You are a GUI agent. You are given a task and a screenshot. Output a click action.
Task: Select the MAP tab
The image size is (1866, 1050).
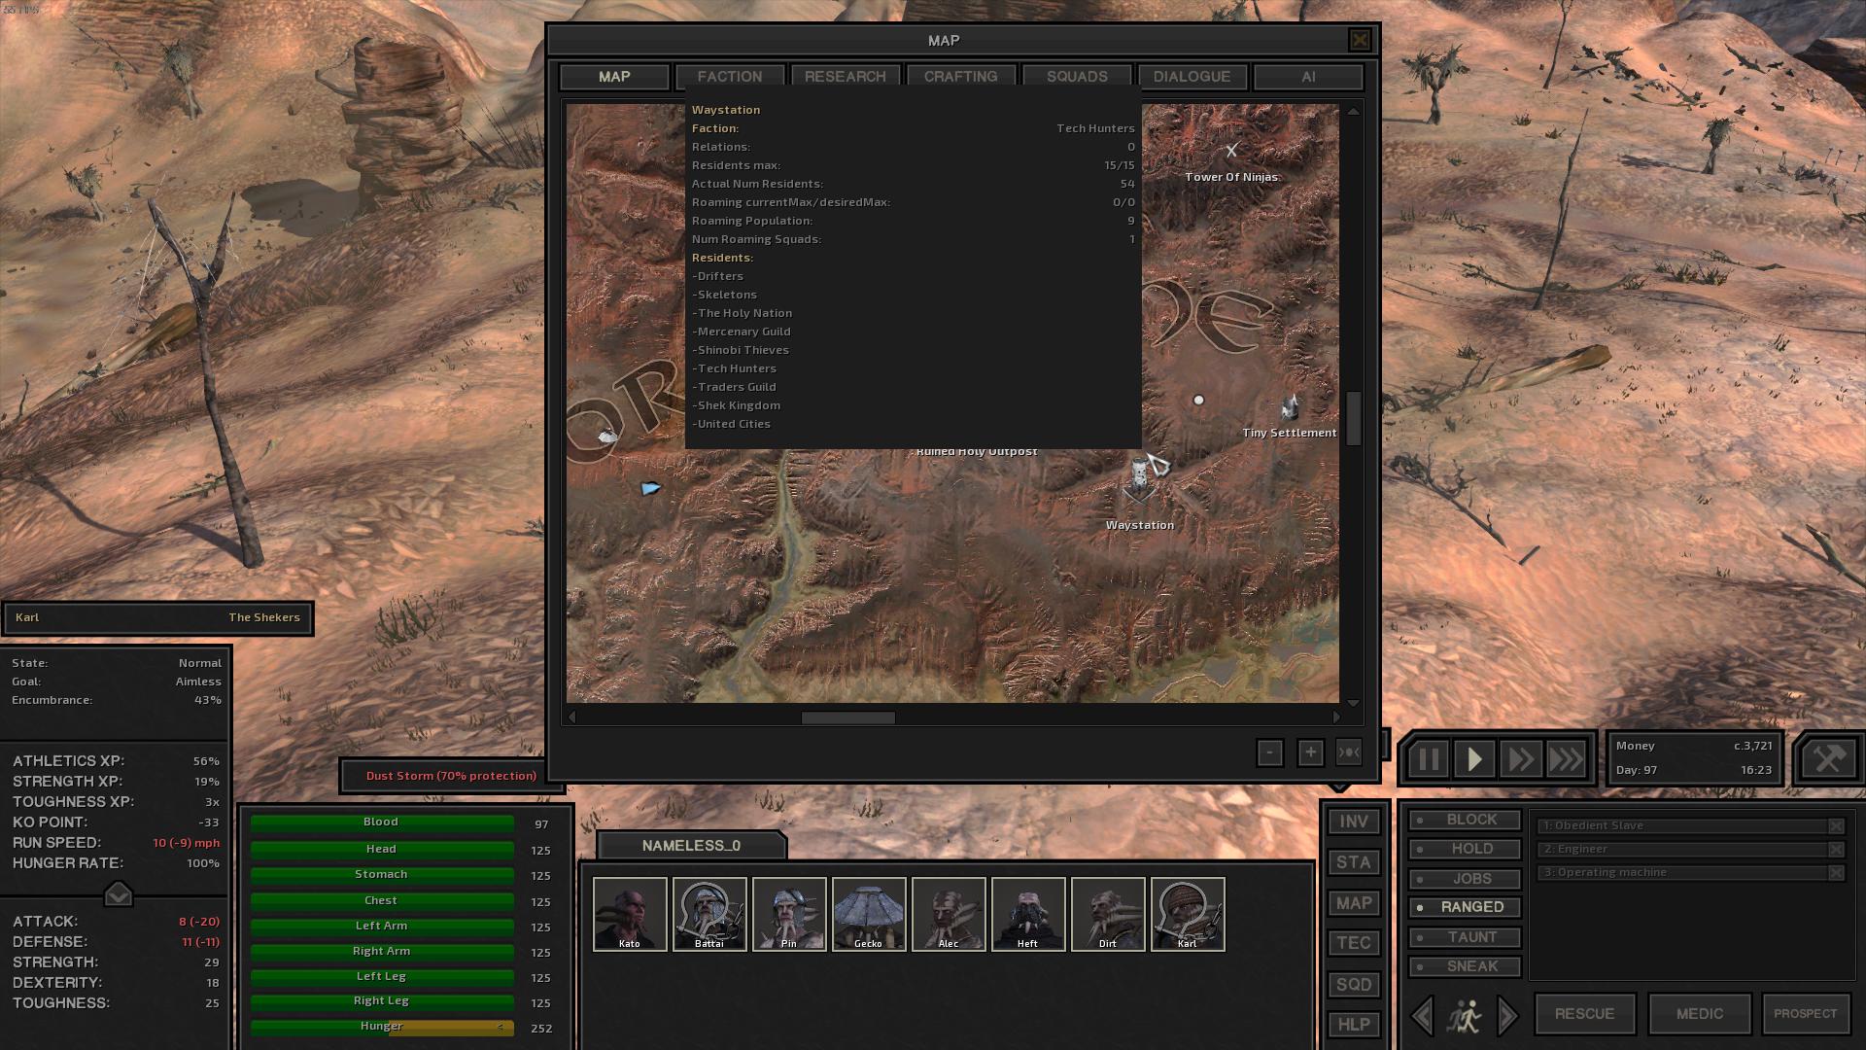(614, 77)
